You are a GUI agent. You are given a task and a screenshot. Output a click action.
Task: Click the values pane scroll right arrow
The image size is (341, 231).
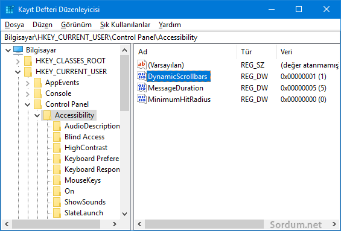pyautogui.click(x=334, y=224)
